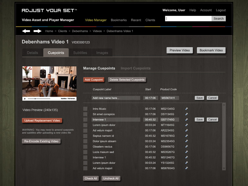Click the Import Cuepoints link
The image size is (248, 186).
(135, 68)
